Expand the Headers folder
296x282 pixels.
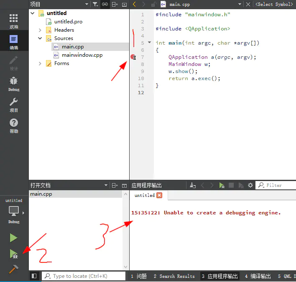pyautogui.click(x=41, y=30)
